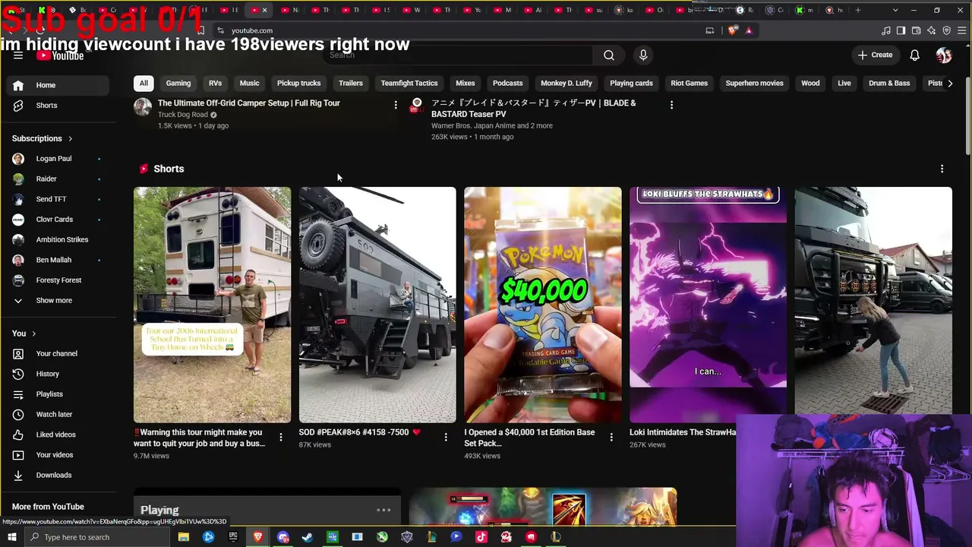This screenshot has width=972, height=547.
Task: Open Steam from the taskbar
Action: [x=308, y=537]
